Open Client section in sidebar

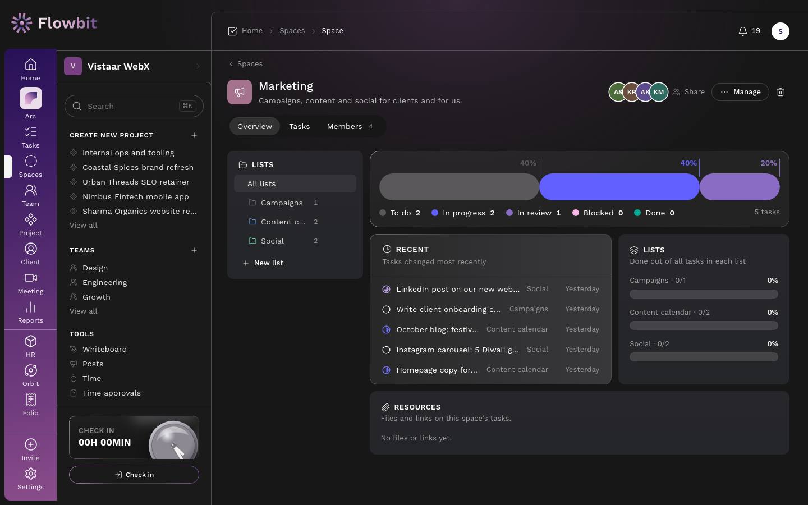[30, 254]
